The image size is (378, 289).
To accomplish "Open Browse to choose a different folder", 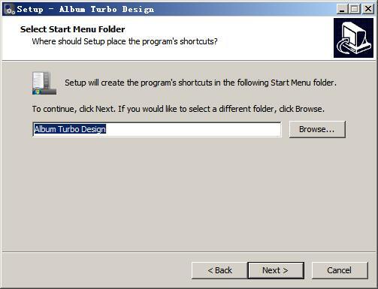I will tap(317, 129).
